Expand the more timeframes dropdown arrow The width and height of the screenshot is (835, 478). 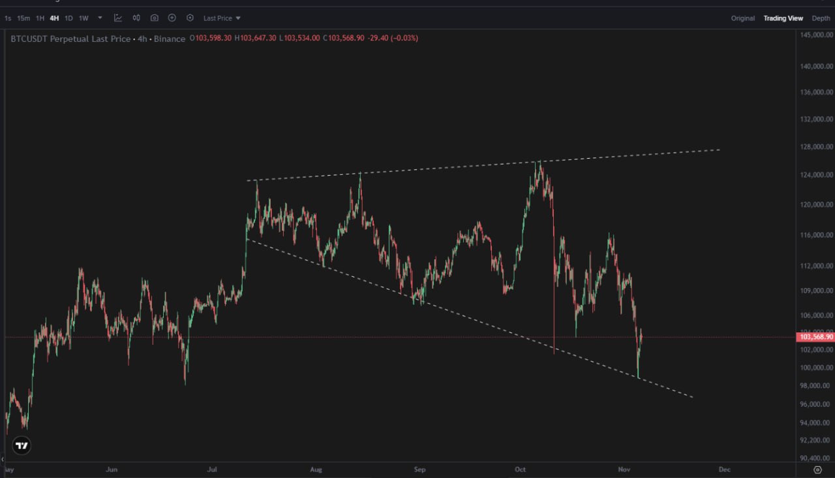[100, 18]
